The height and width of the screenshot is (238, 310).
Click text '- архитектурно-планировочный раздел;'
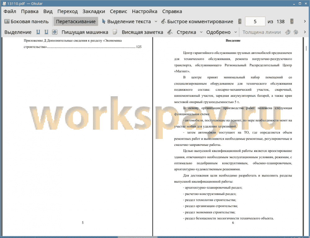[x=213, y=188]
